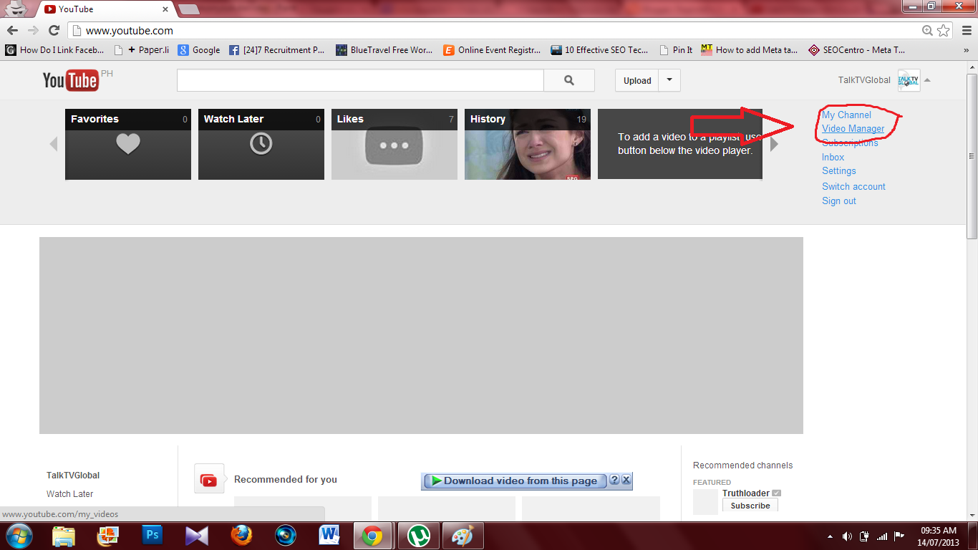The width and height of the screenshot is (978, 550).
Task: Bookmark this page with star icon
Action: pos(944,30)
